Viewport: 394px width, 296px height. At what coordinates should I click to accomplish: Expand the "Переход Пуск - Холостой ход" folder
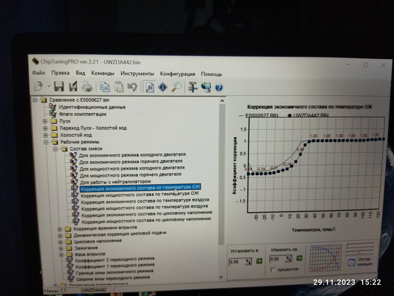point(46,128)
